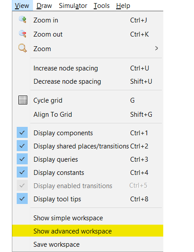Select Increase node spacing
The image size is (194, 252).
(x=88, y=68)
